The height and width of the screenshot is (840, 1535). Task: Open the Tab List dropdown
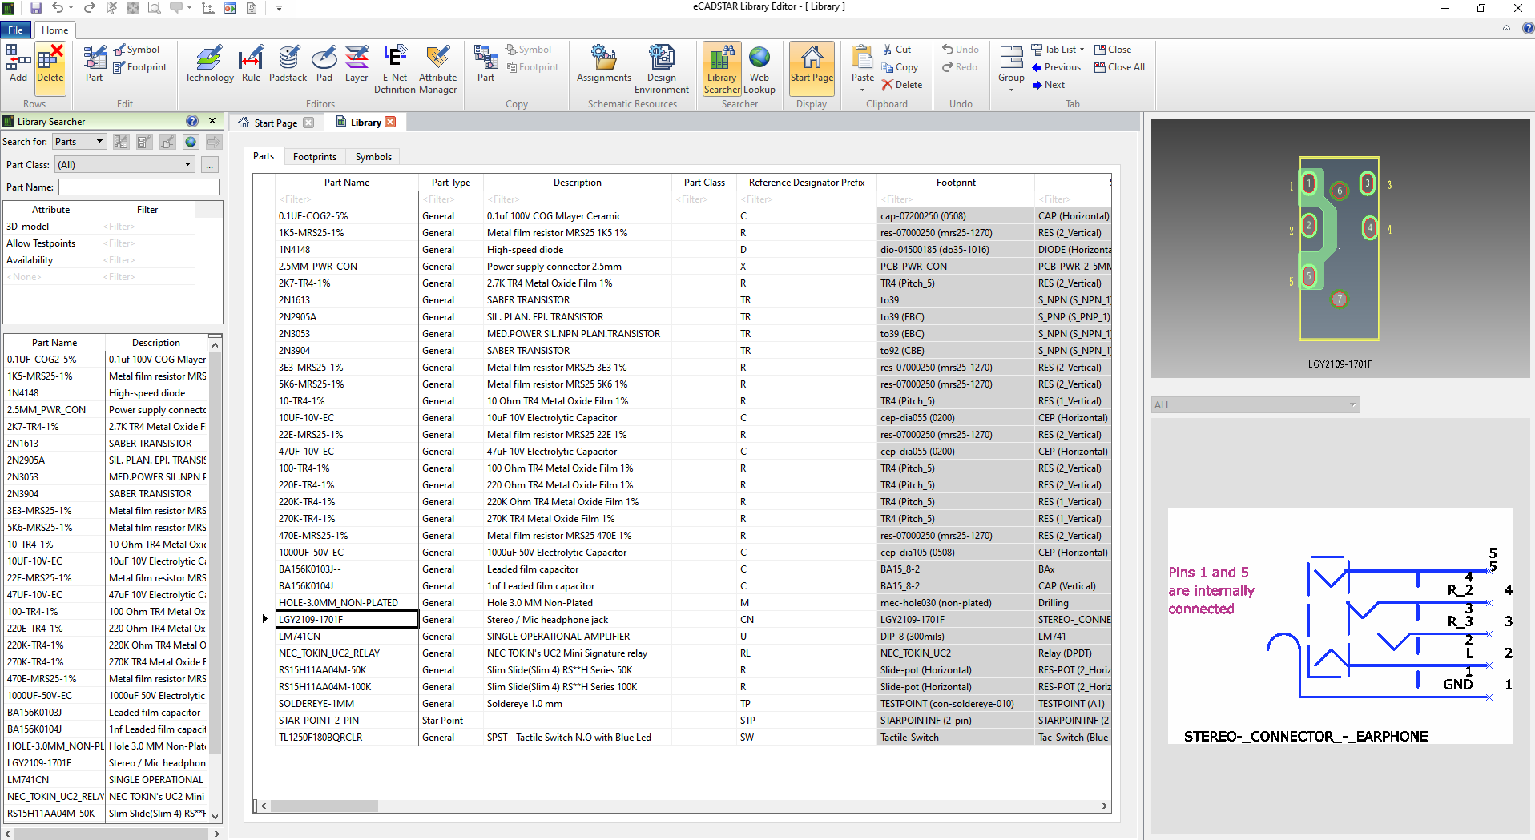1058,50
